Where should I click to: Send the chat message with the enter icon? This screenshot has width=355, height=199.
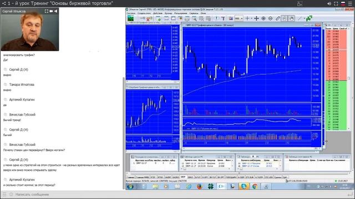(350, 194)
